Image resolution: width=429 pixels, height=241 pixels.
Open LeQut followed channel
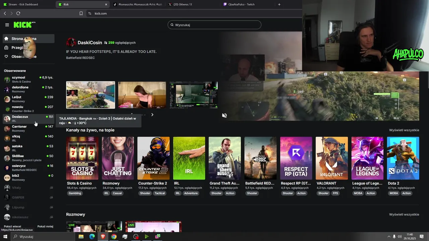click(28, 99)
